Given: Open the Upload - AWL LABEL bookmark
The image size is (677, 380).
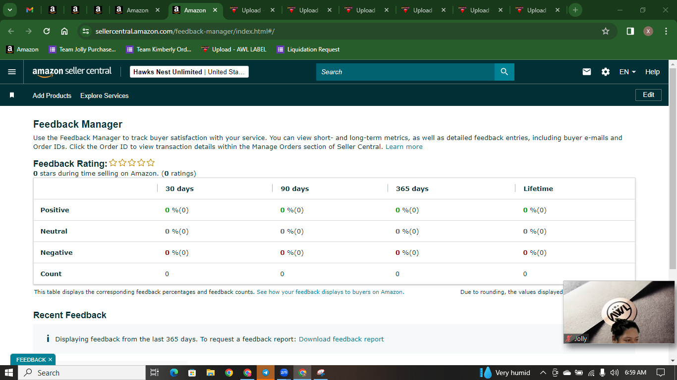Looking at the screenshot, I should [234, 49].
